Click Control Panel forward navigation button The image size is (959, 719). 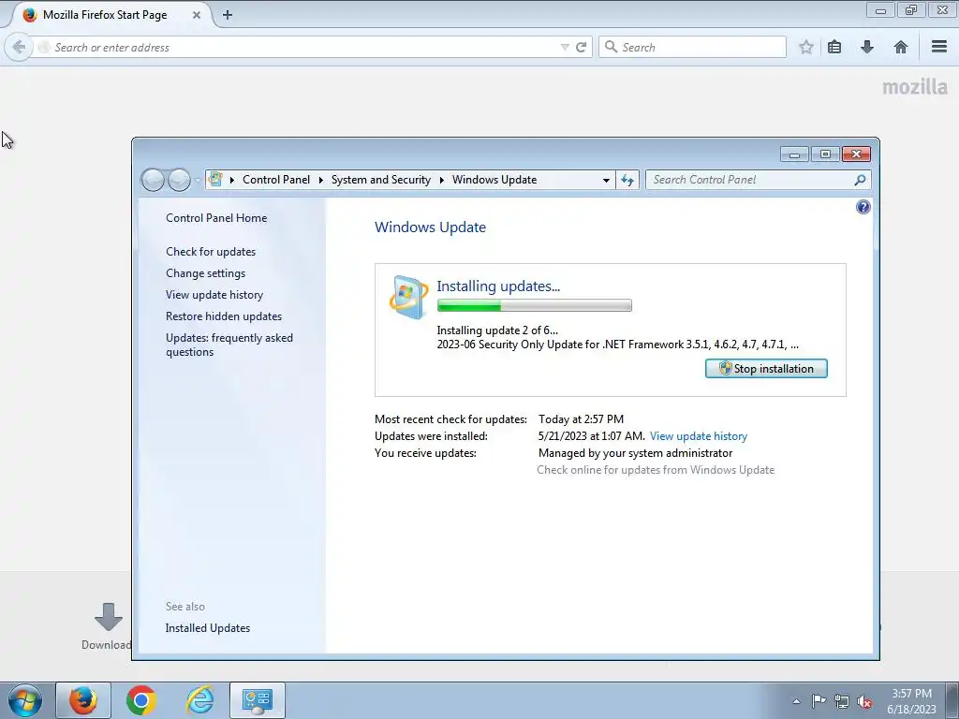point(179,180)
